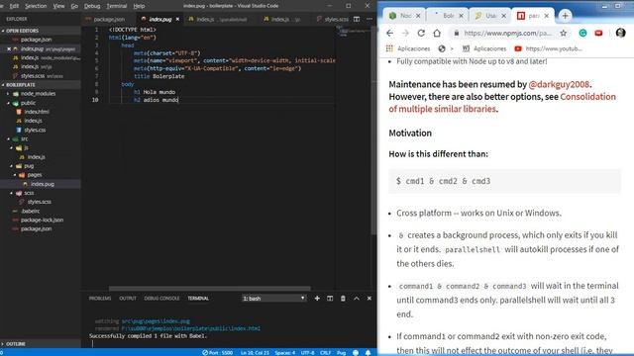Click the green Grammarly extension icon
Viewport: 634px width, 356px height.
582,33
